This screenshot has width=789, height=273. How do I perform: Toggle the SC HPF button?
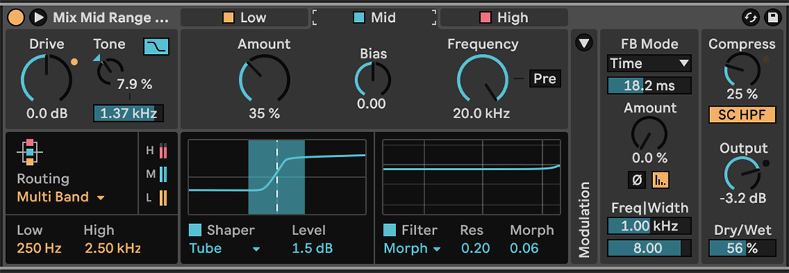point(742,115)
